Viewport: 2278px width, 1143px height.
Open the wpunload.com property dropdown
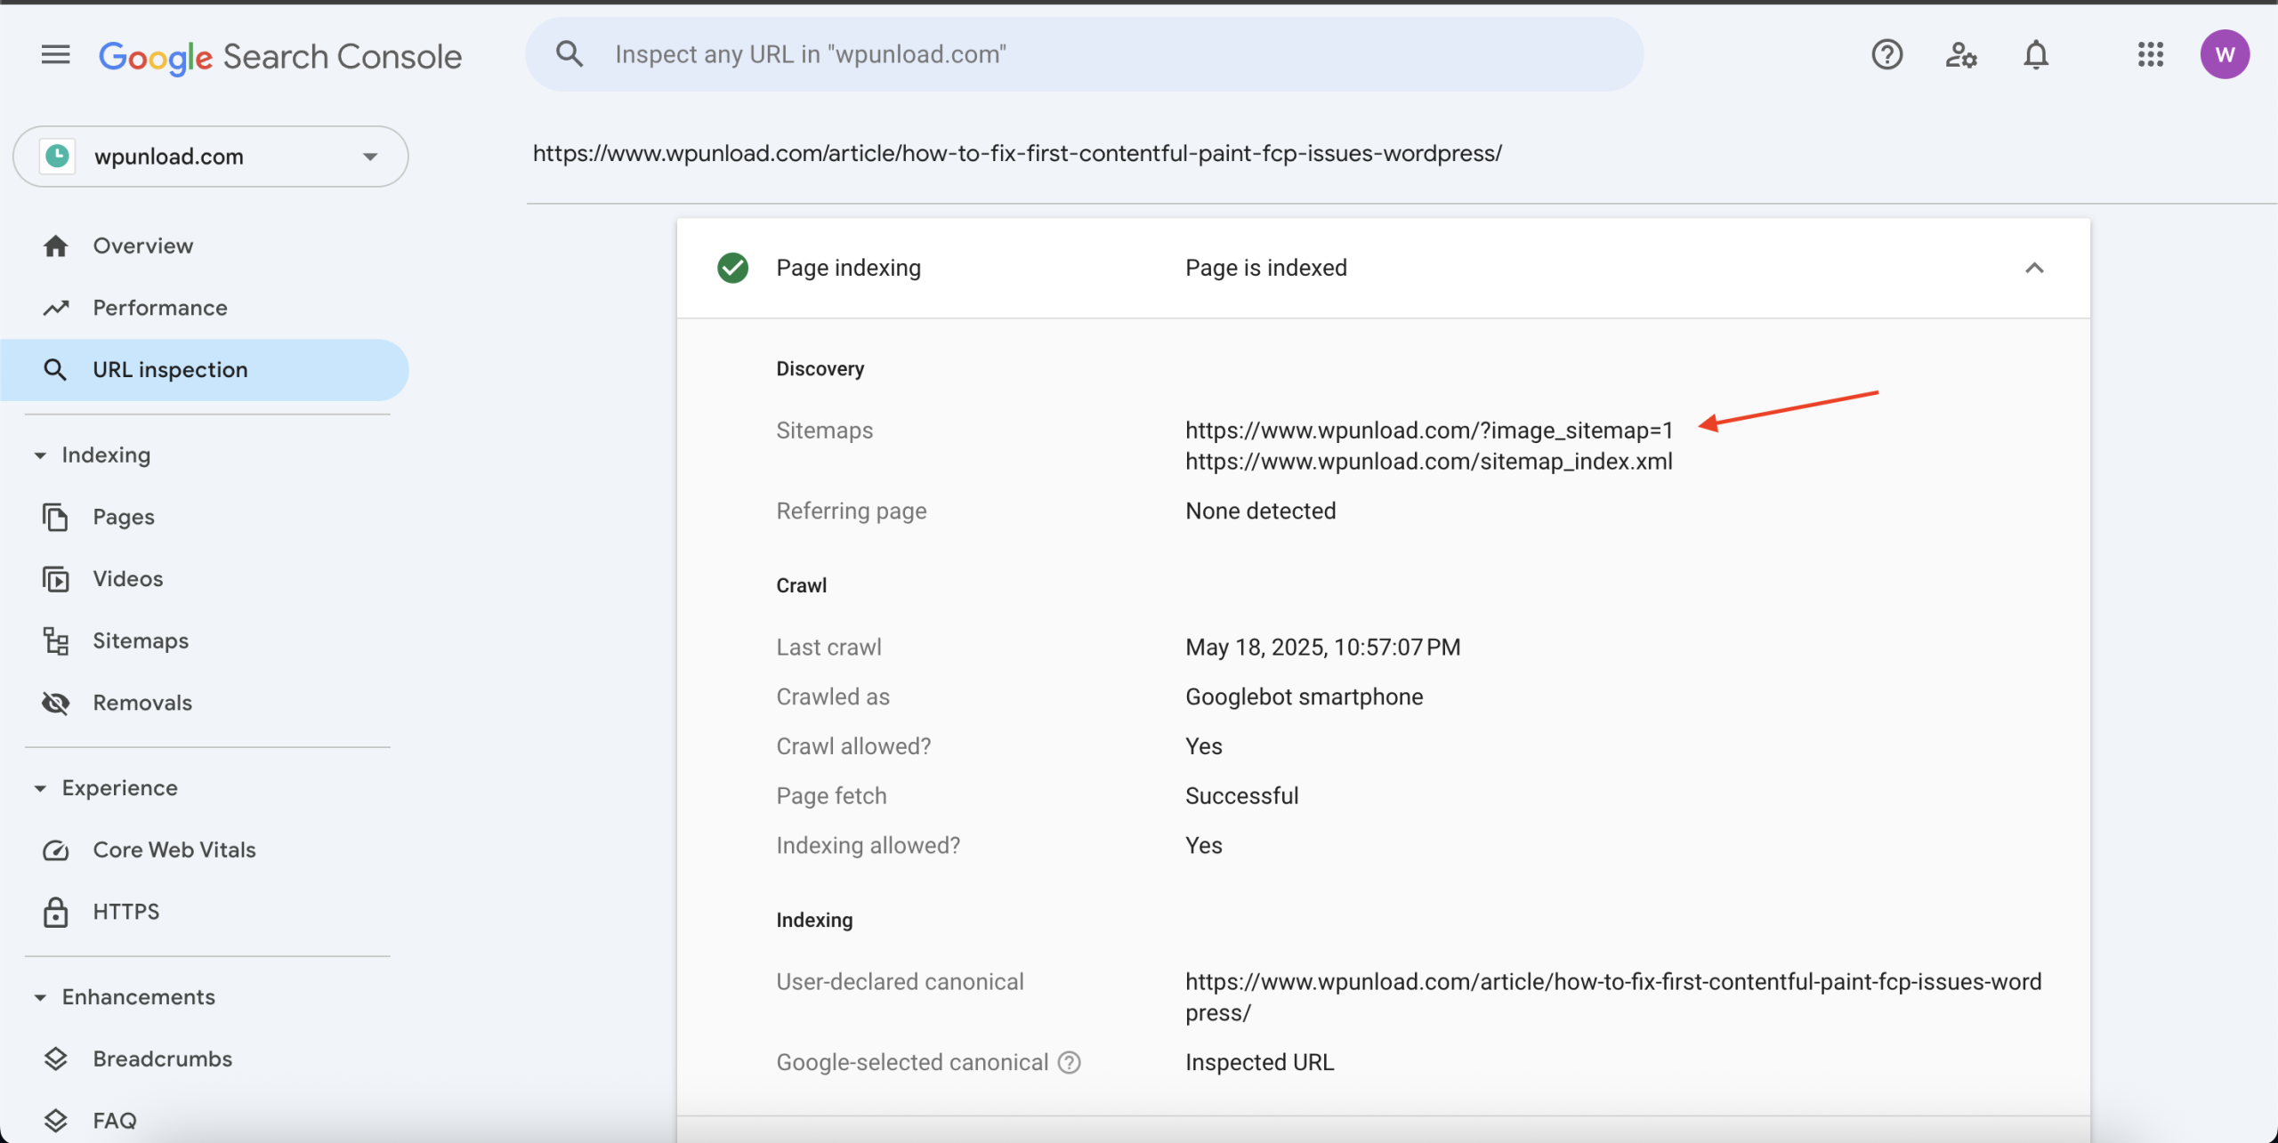211,157
